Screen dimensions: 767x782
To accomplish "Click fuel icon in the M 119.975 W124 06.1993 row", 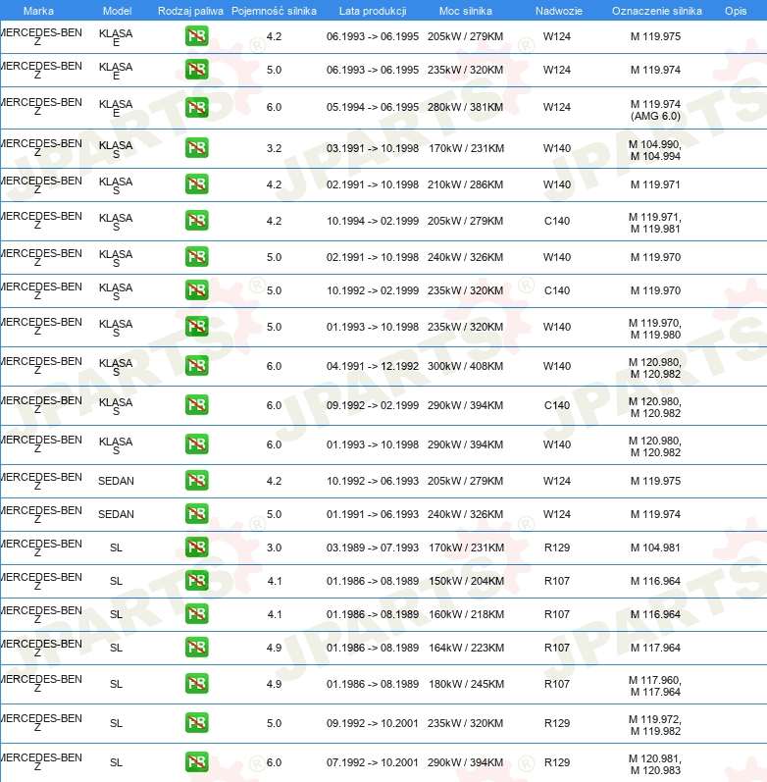I will [196, 36].
